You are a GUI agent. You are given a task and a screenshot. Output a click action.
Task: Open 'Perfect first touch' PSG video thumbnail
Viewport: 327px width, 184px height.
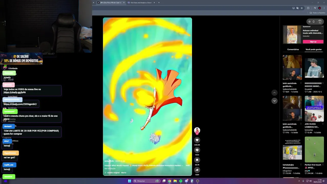pyautogui.click(x=314, y=149)
